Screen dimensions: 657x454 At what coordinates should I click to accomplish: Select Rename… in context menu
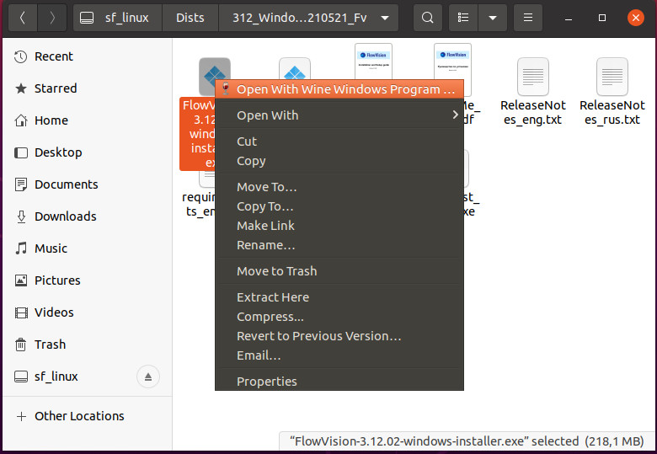pos(339,245)
